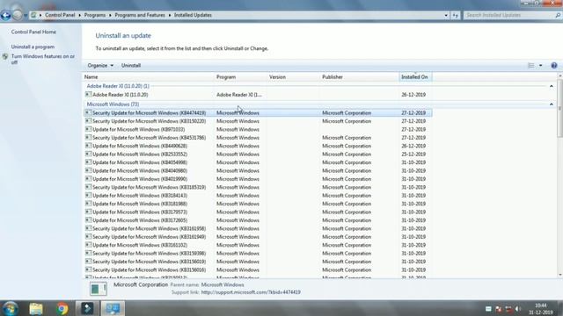Image resolution: width=563 pixels, height=316 pixels.
Task: Click the Action Center flag tray icon
Action: [x=499, y=309]
